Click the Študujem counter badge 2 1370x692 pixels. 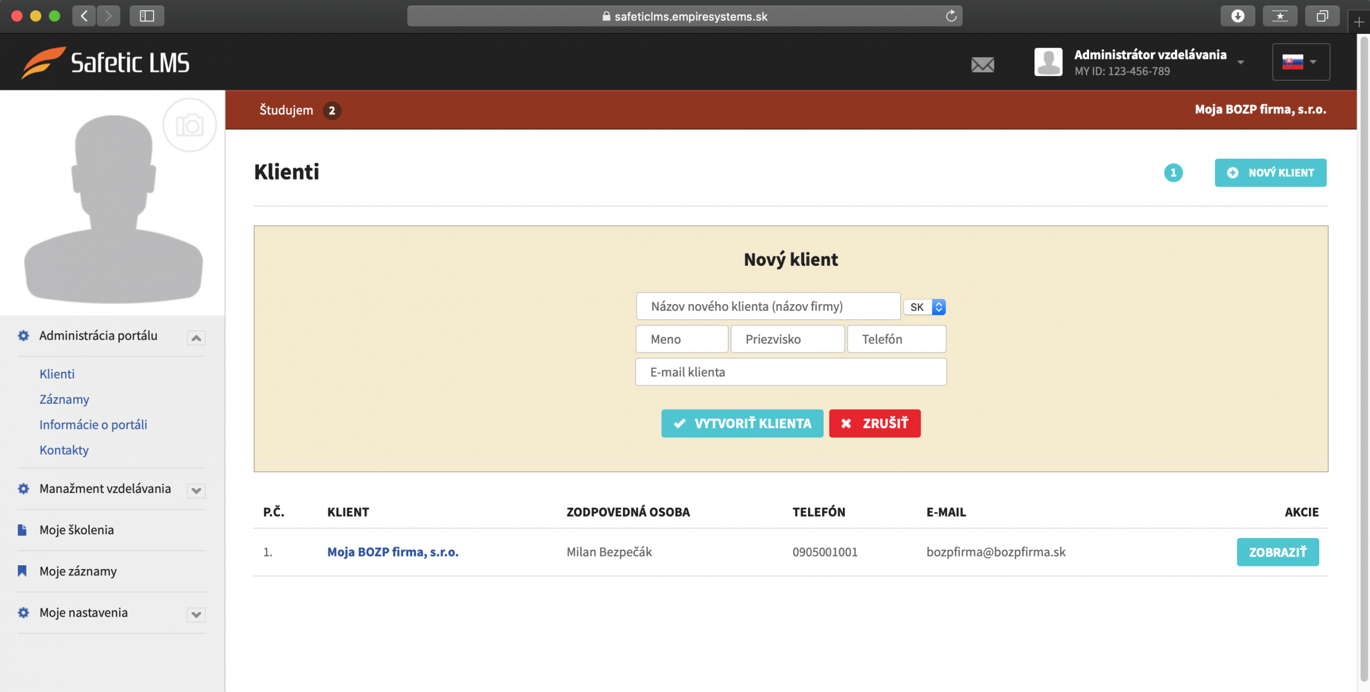332,110
